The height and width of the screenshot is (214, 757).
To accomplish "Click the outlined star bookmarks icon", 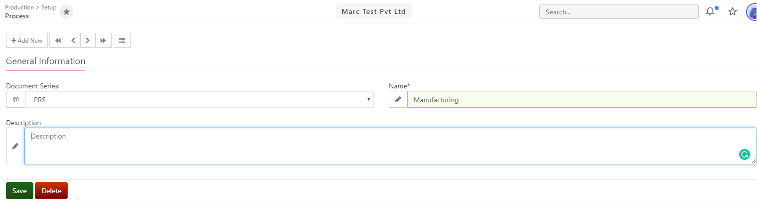I will coord(733,11).
